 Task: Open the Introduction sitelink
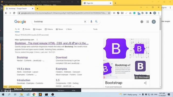pos(24,80)
